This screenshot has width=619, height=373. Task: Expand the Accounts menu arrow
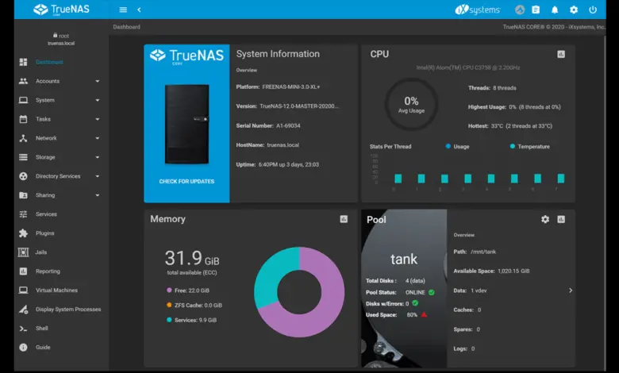98,81
